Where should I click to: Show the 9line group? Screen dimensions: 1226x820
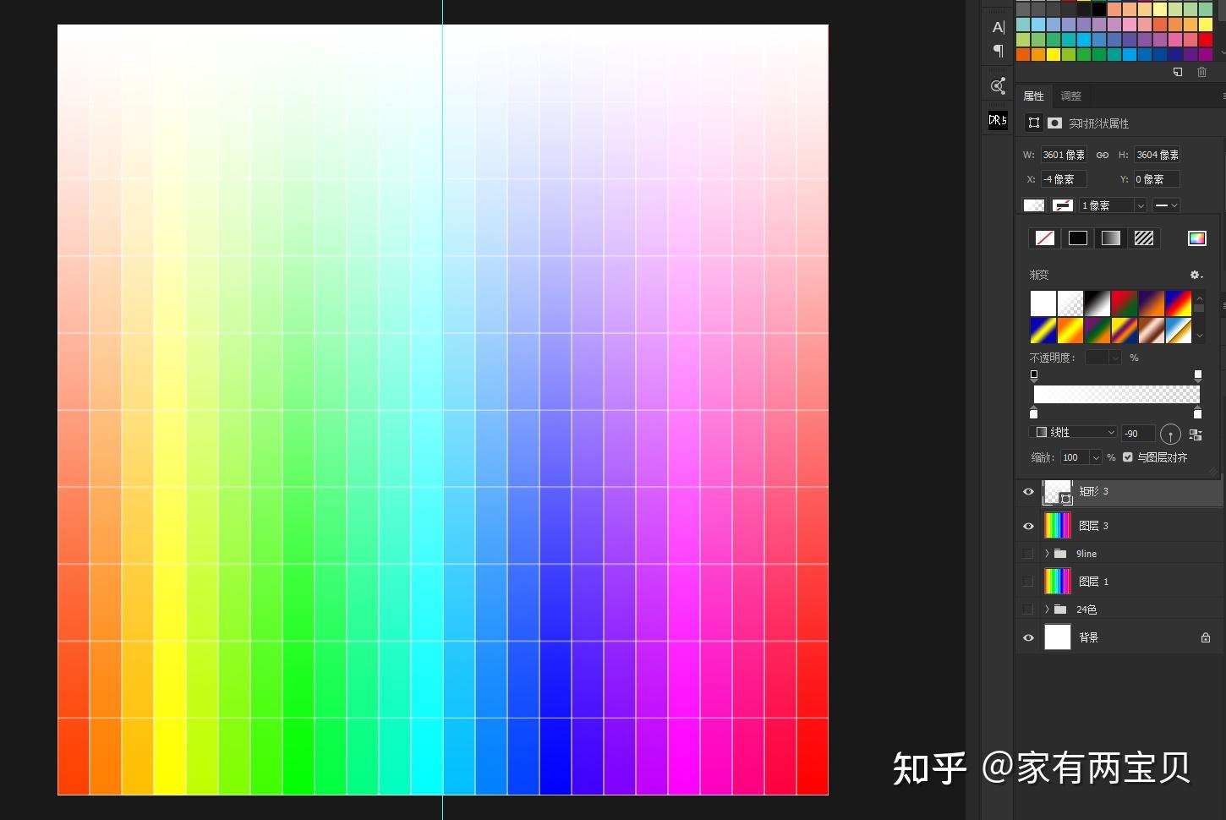click(x=1028, y=554)
